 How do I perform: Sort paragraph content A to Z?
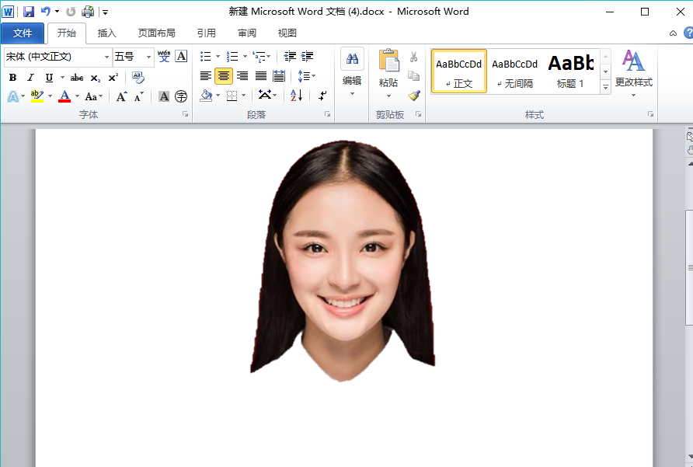297,95
